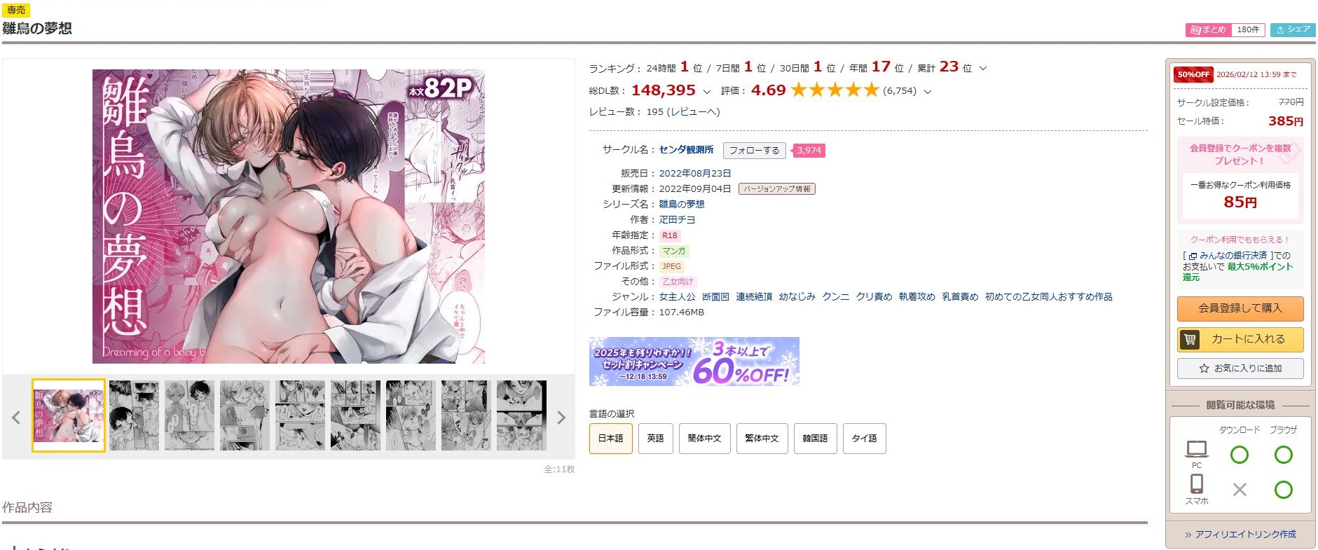
Task: Expand the 評価 rating breakdown chevron
Action: (928, 92)
